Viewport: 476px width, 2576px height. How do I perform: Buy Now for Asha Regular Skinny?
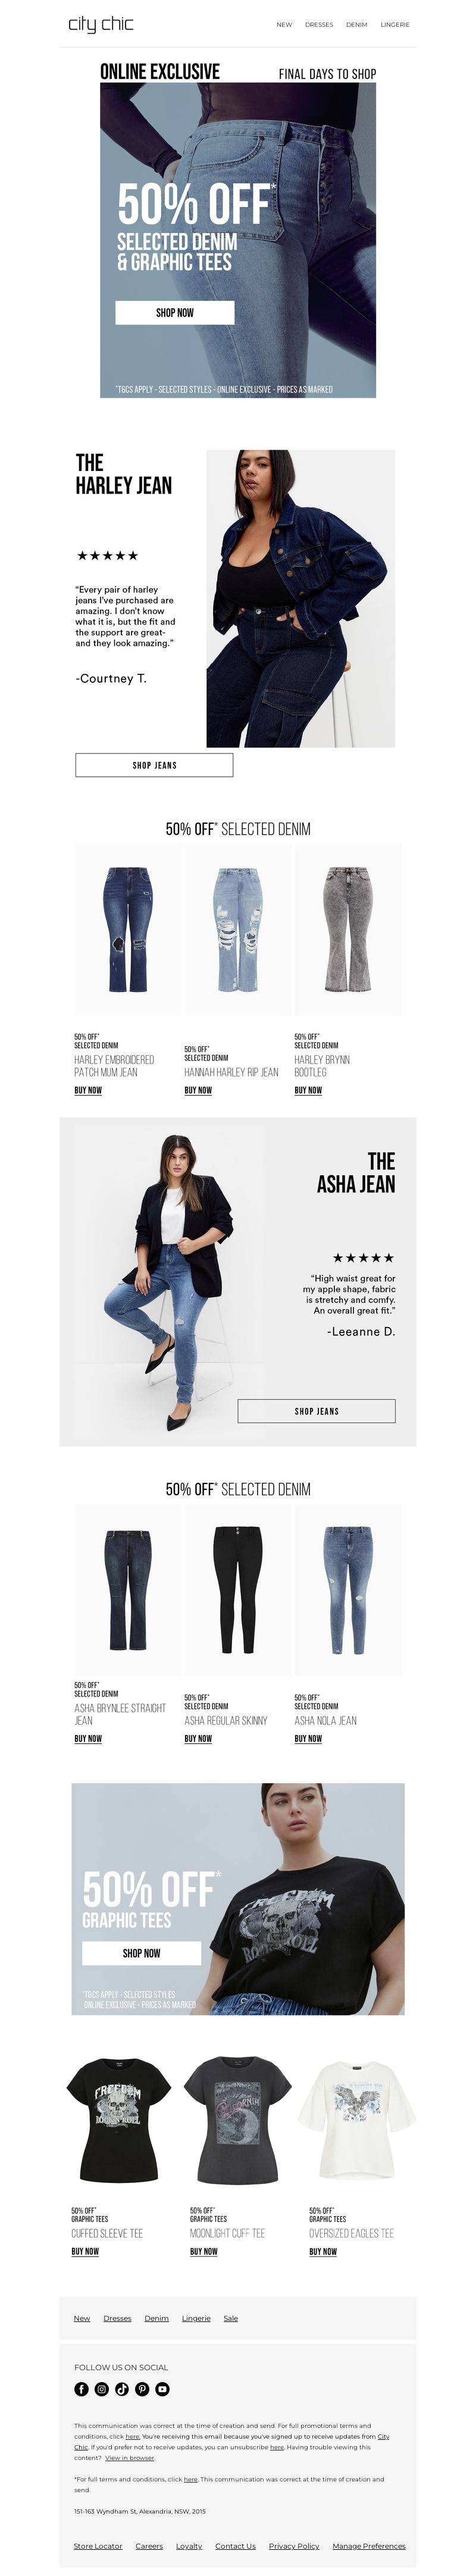click(x=198, y=1738)
